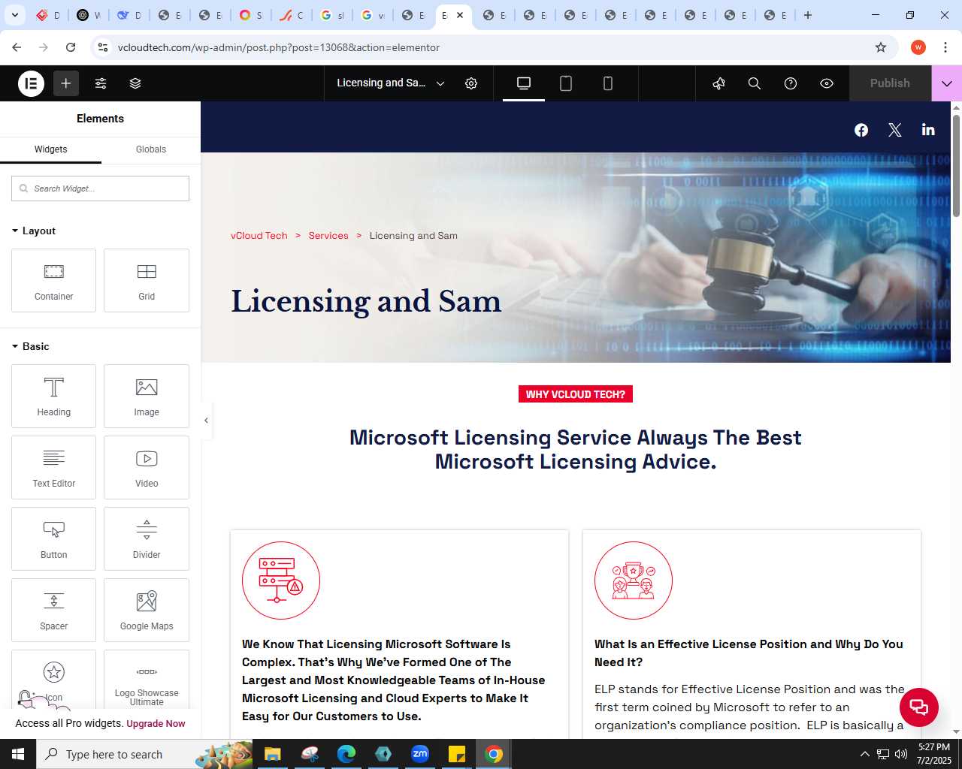
Task: Click the X (Twitter) icon in header
Action: (894, 130)
